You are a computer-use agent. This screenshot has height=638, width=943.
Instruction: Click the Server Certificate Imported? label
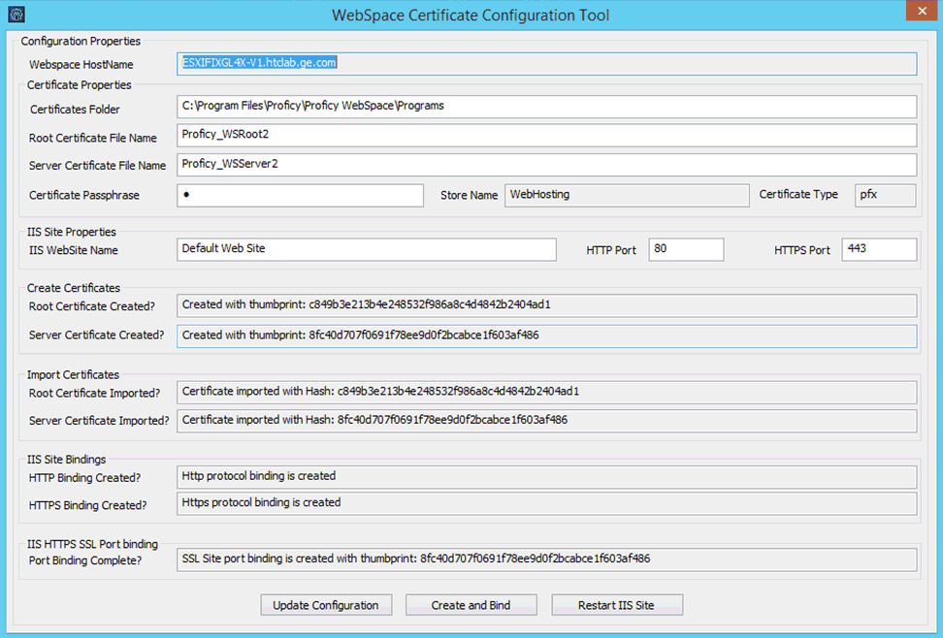point(99,420)
